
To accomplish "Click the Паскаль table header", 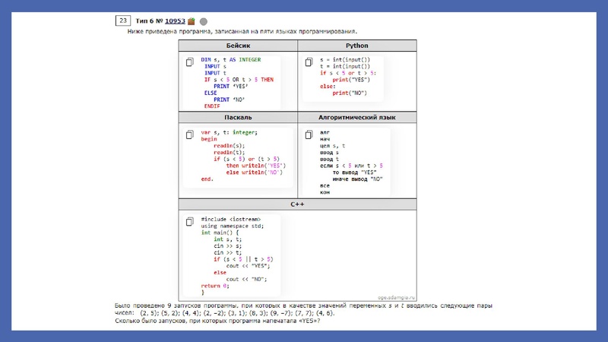I will pyautogui.click(x=238, y=118).
